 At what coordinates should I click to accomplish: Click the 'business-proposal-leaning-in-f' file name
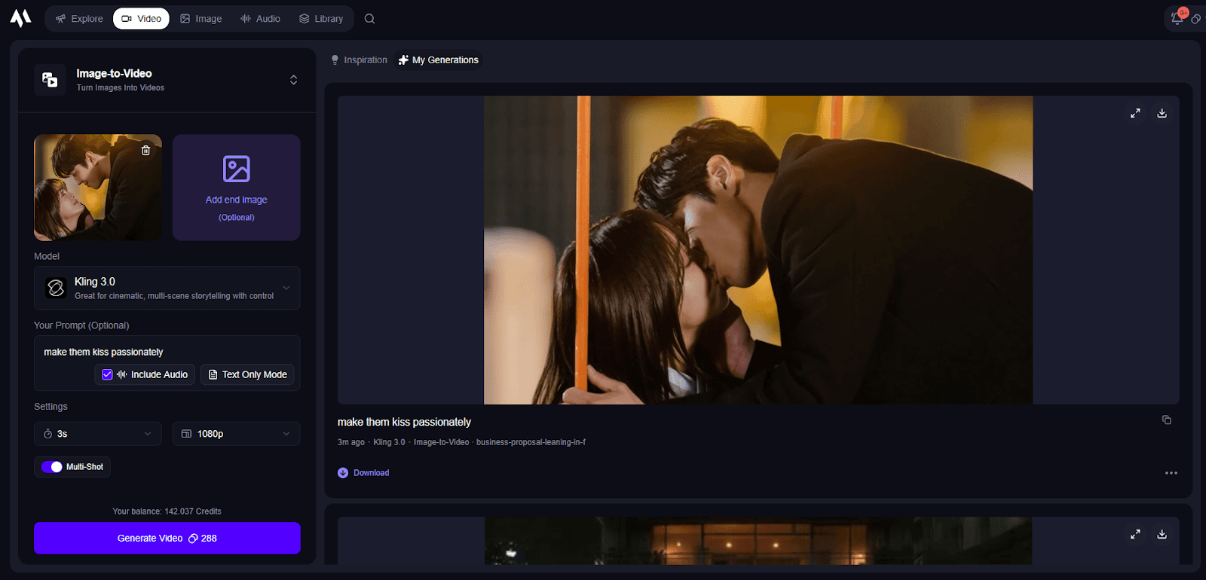click(531, 442)
